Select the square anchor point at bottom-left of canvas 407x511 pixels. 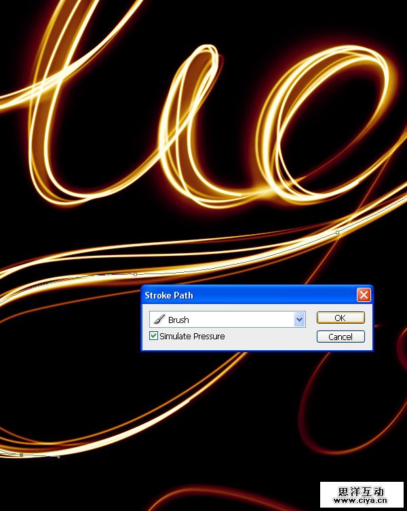tap(22, 455)
